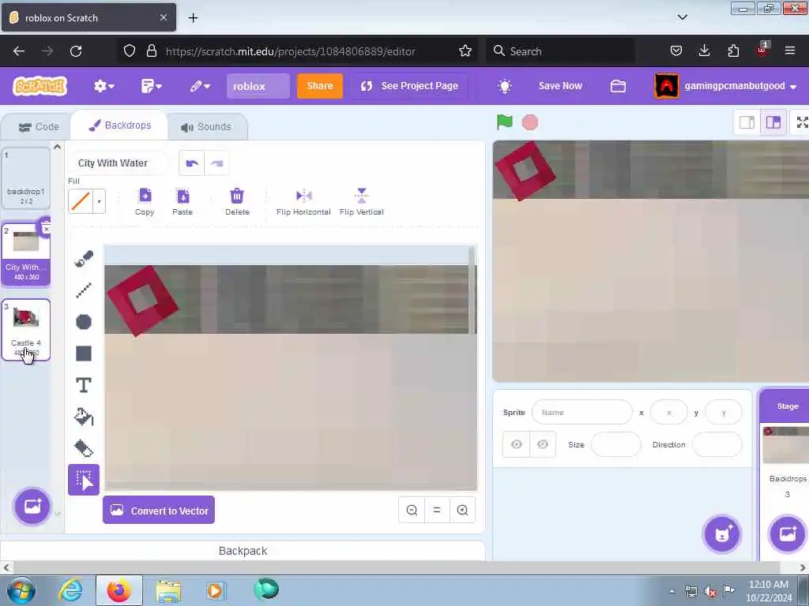Edit the costume name City With Water

[119, 163]
